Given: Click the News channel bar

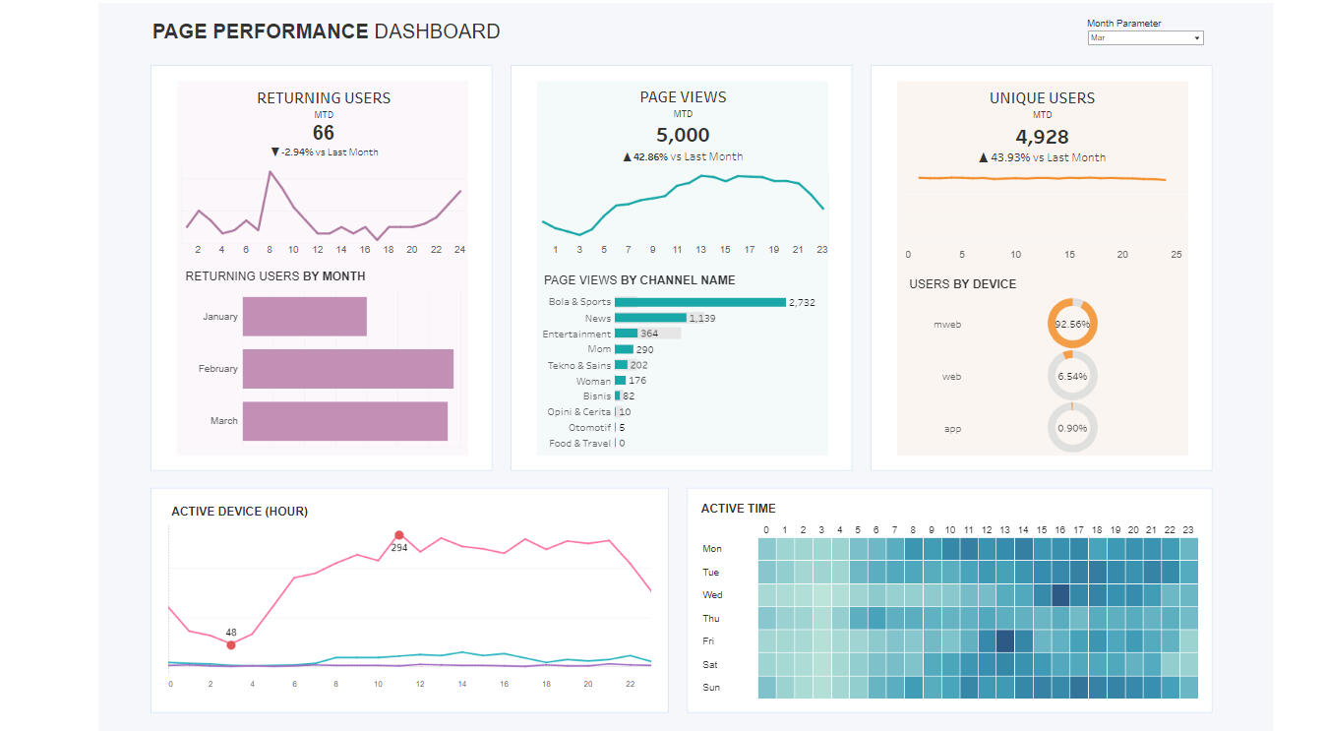Looking at the screenshot, I should (649, 318).
